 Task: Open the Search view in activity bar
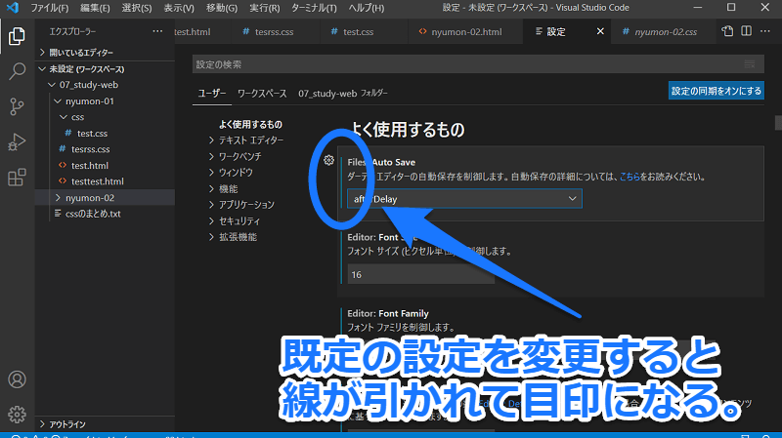(17, 71)
